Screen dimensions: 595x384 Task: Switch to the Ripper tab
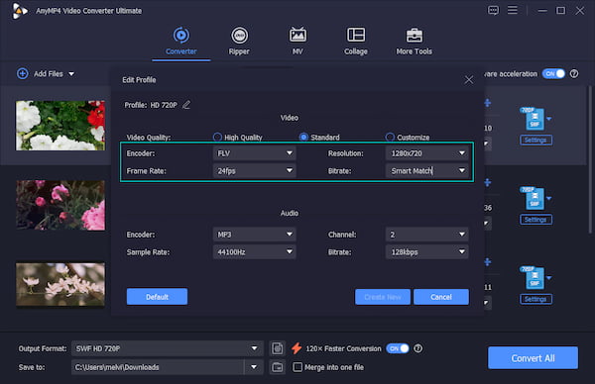pyautogui.click(x=239, y=42)
